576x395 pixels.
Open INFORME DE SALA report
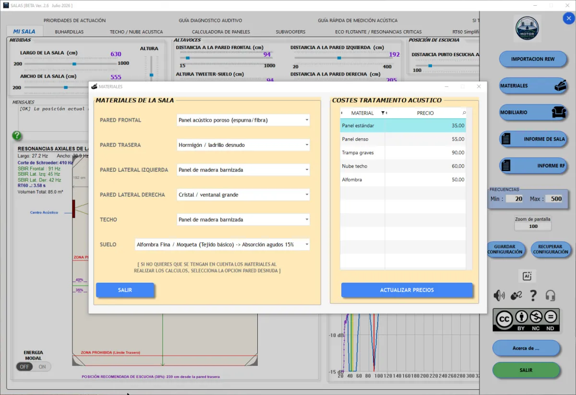(533, 139)
